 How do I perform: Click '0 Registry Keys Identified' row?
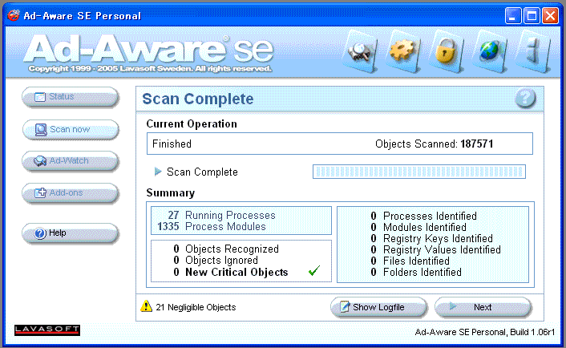[x=432, y=238]
